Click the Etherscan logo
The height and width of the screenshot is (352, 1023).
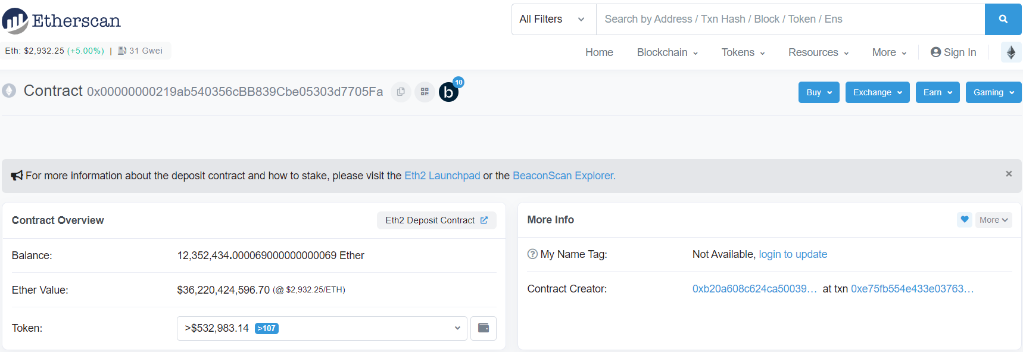[61, 21]
